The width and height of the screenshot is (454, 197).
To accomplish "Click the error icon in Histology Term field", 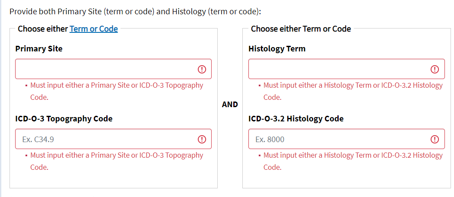I will (x=435, y=69).
